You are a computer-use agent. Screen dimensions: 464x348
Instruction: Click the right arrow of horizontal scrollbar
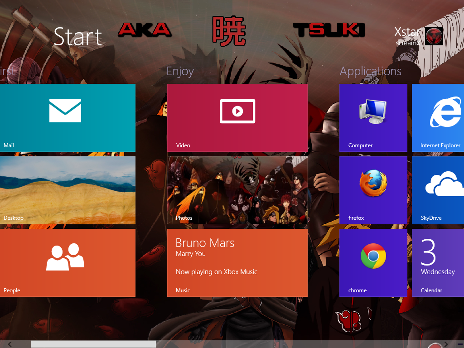tap(446, 344)
